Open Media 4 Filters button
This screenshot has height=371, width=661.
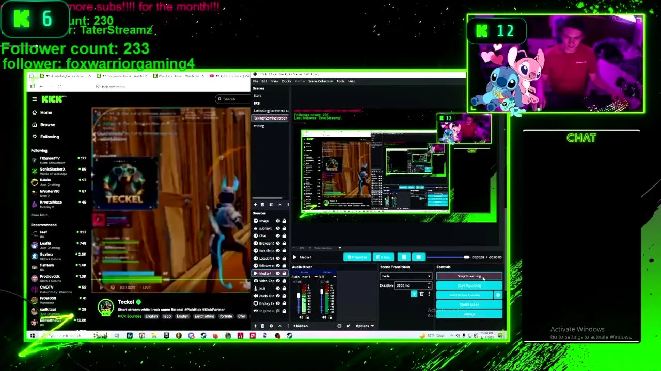[383, 257]
